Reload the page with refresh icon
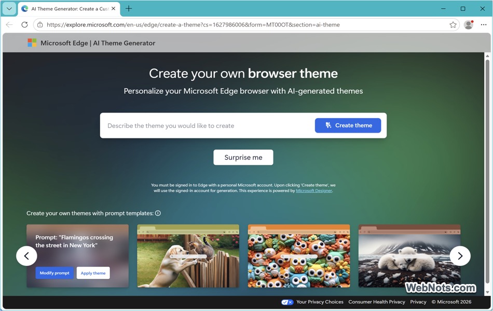This screenshot has width=493, height=311. tap(24, 24)
